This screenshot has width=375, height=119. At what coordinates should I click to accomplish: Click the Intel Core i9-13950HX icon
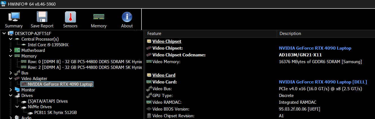pyautogui.click(x=24, y=45)
